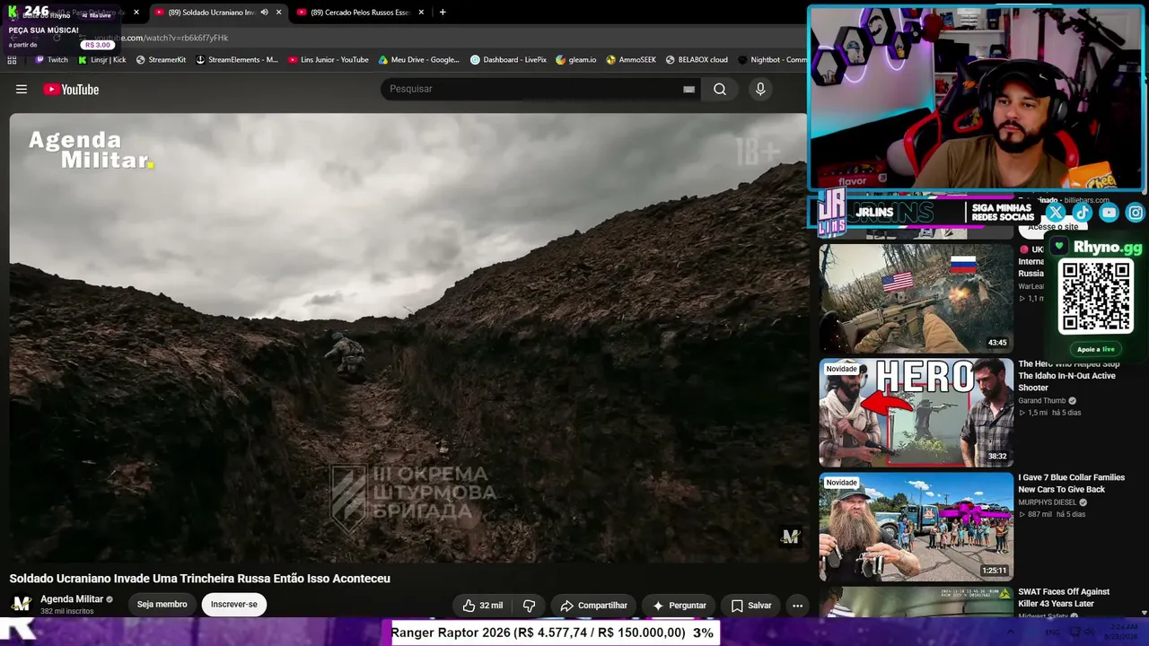This screenshot has height=646, width=1149.
Task: Open the gleam.io bookmark
Action: [x=575, y=60]
